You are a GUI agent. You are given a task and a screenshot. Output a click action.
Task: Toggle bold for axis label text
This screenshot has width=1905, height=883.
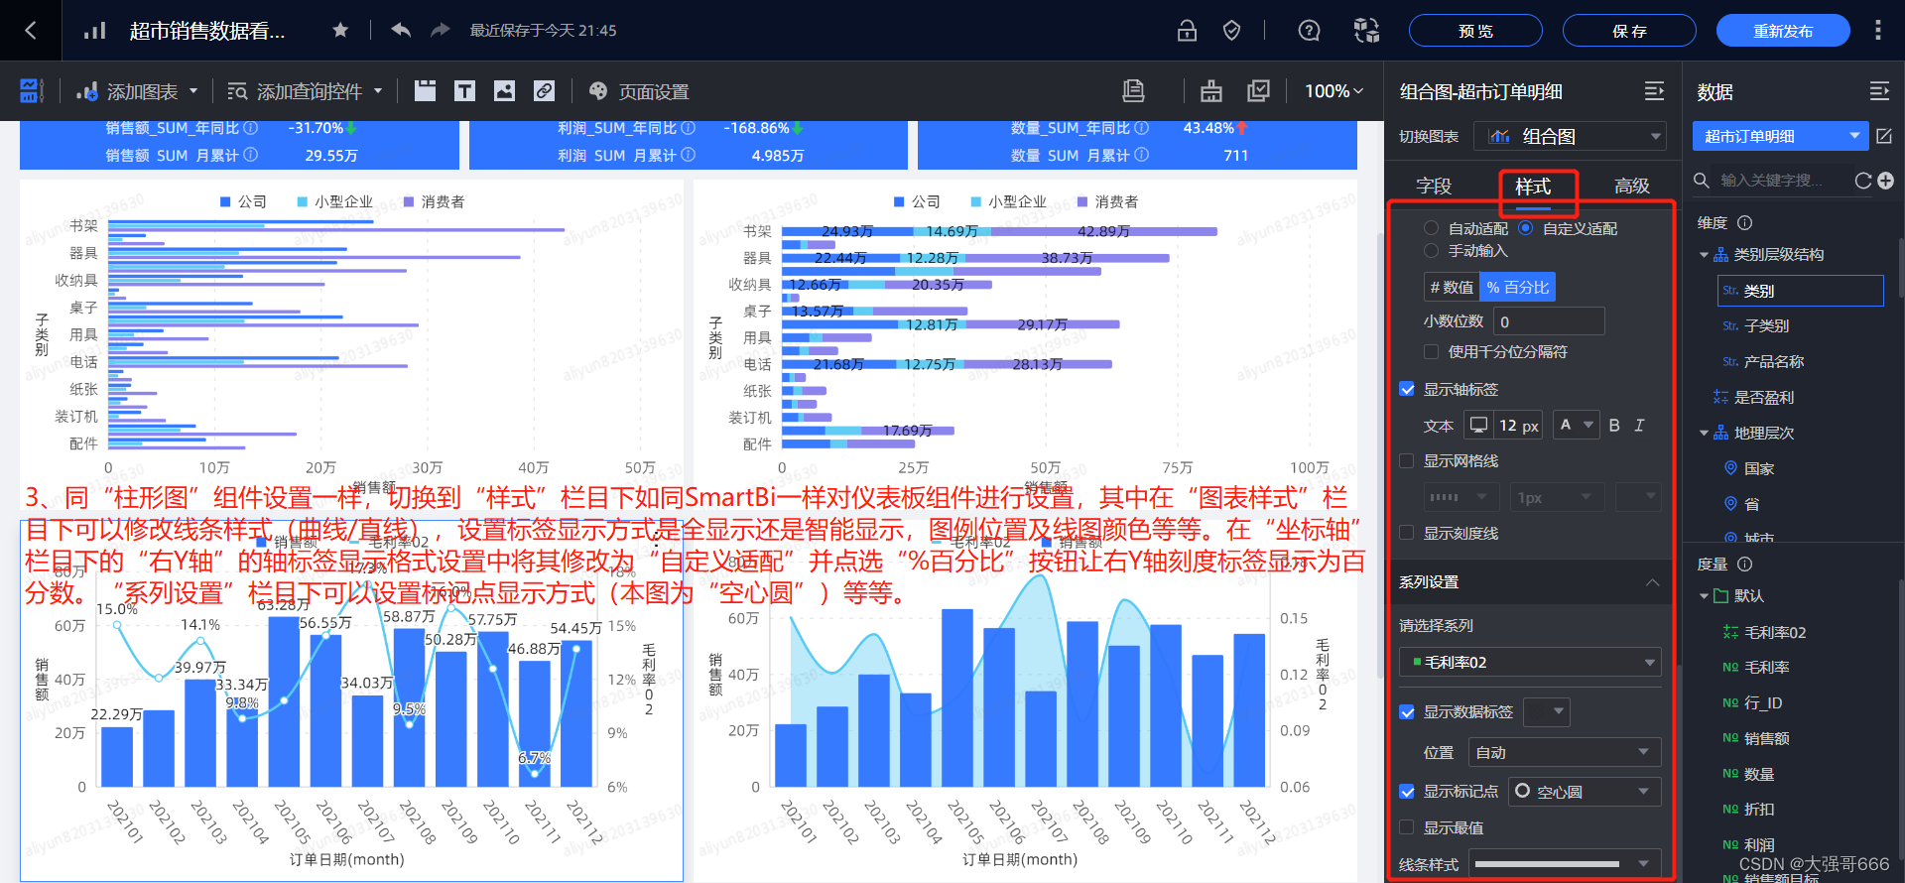pyautogui.click(x=1614, y=425)
